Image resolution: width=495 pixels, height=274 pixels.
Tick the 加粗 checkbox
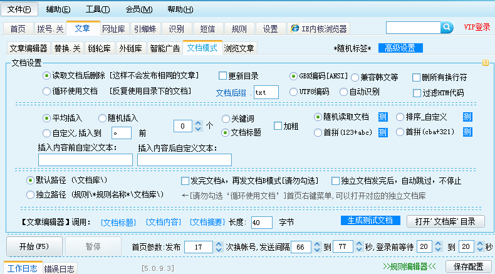pos(278,126)
